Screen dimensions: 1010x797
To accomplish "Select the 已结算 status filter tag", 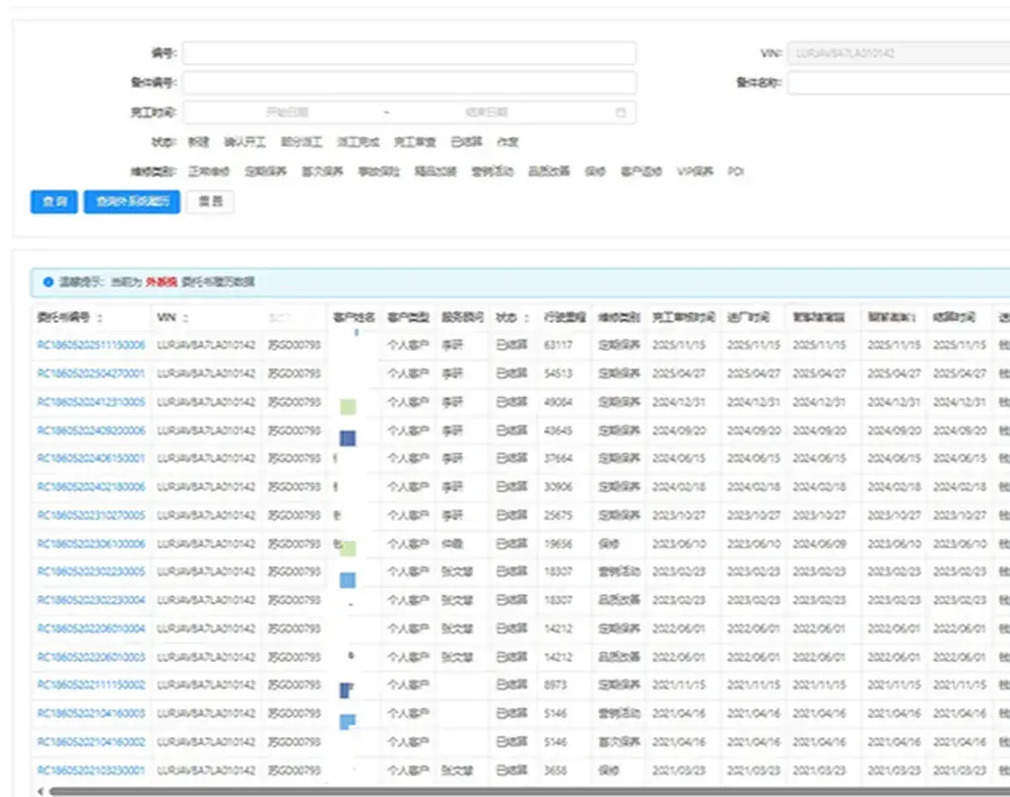I will pyautogui.click(x=467, y=142).
